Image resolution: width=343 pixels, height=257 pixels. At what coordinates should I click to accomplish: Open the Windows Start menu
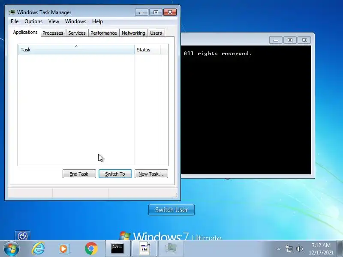click(x=12, y=249)
